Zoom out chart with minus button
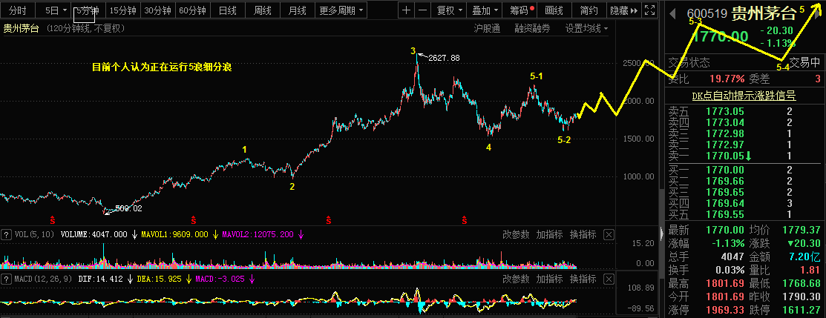 coord(422,10)
